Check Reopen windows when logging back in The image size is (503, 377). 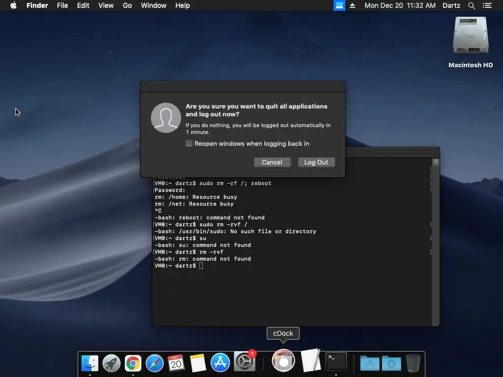tap(189, 143)
